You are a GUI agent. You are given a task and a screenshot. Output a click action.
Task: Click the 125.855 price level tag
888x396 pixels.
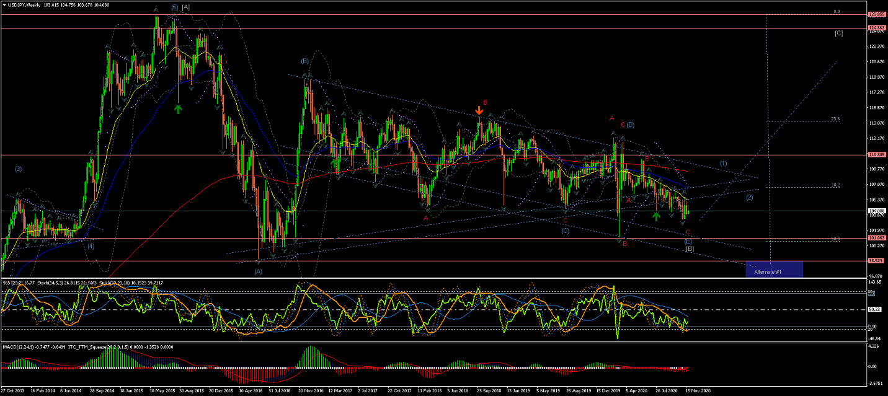click(876, 14)
